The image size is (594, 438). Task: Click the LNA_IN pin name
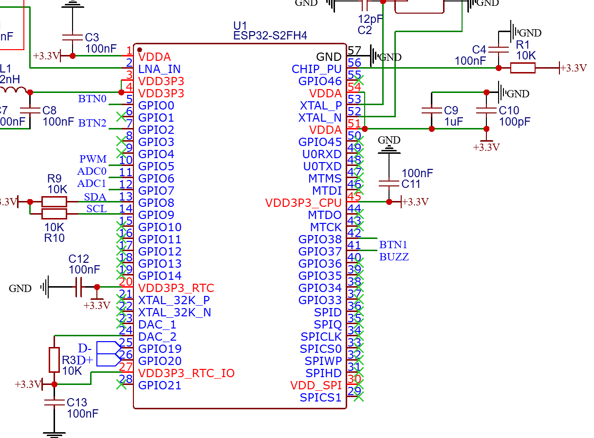160,69
